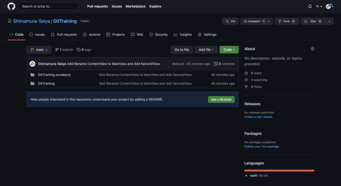Open the Settings tab

(x=207, y=34)
